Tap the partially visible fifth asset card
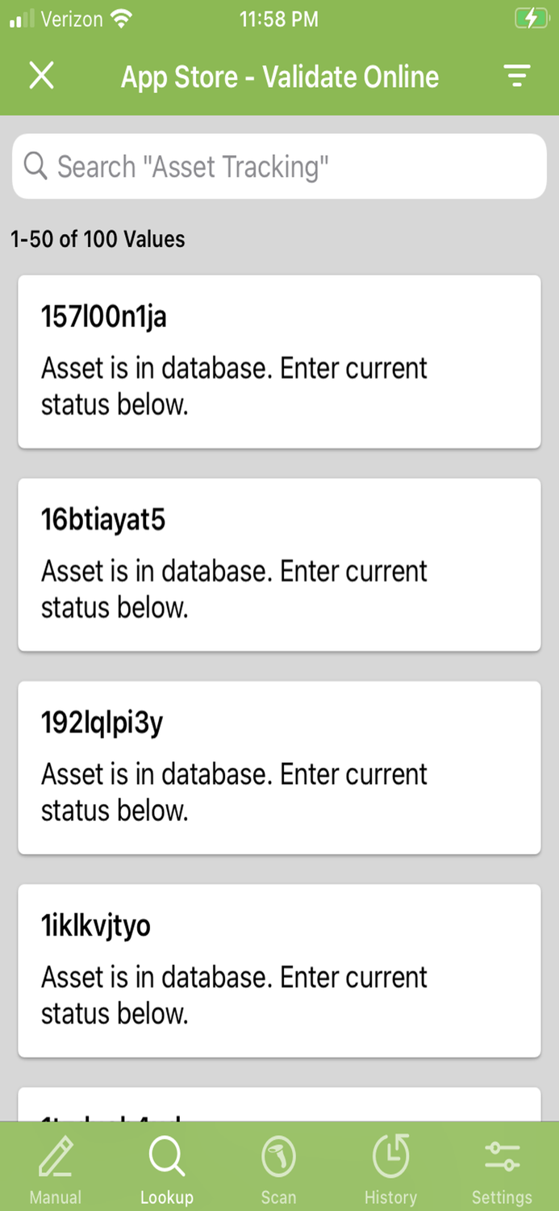Image resolution: width=559 pixels, height=1211 pixels. tap(279, 1106)
